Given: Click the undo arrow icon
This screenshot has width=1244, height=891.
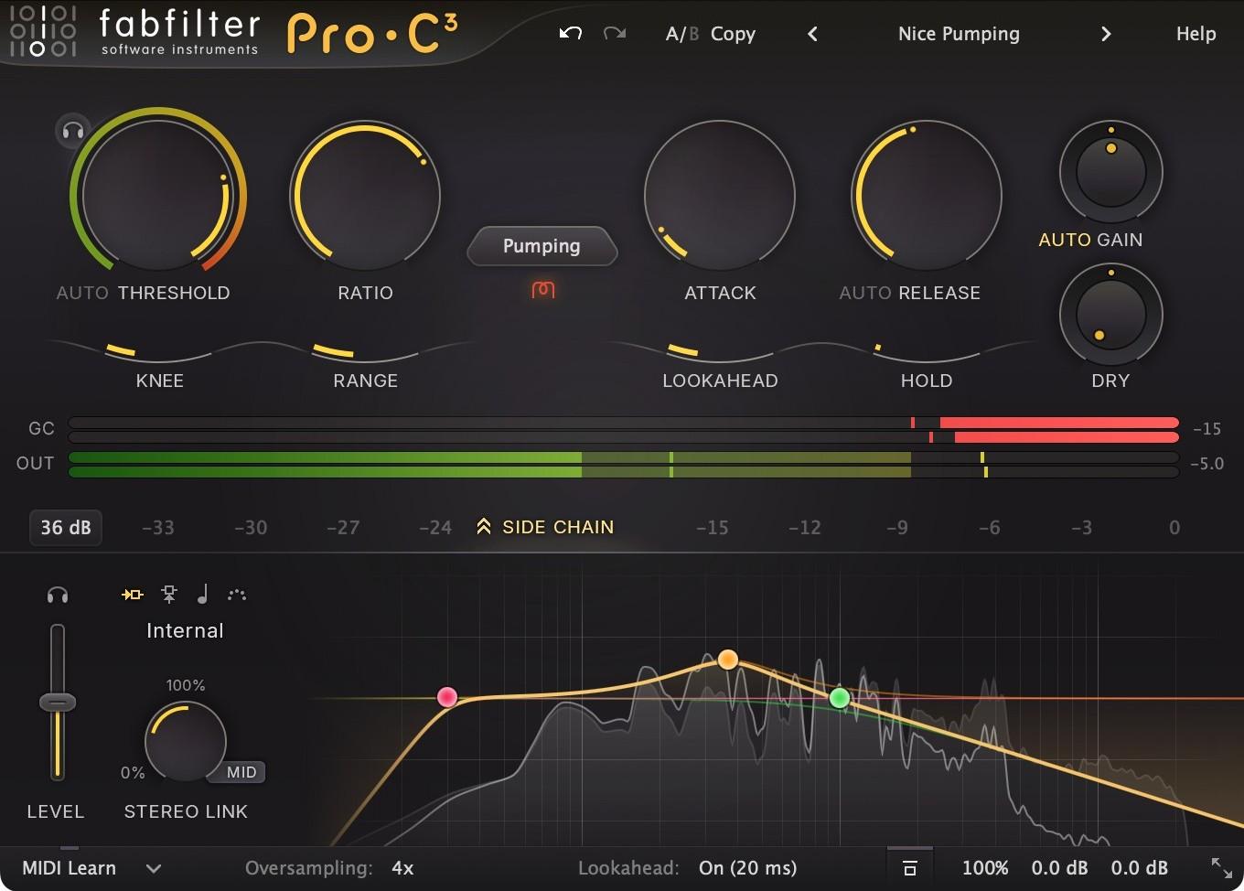Looking at the screenshot, I should click(x=570, y=33).
